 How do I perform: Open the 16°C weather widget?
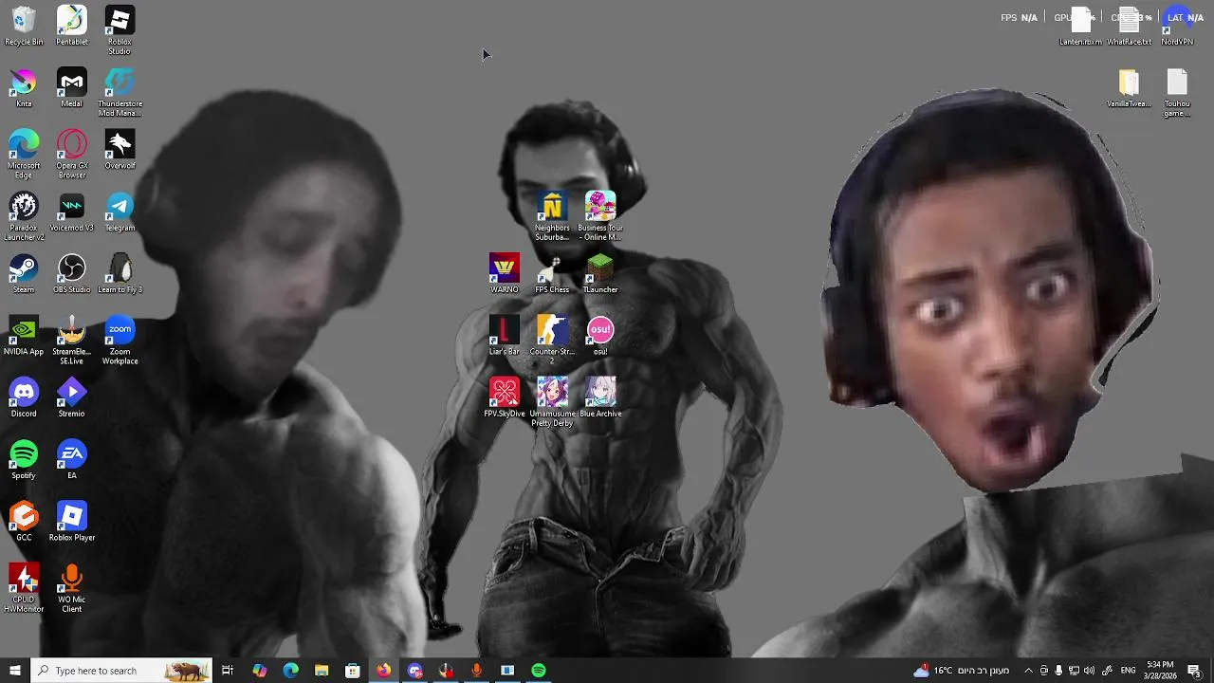click(961, 671)
